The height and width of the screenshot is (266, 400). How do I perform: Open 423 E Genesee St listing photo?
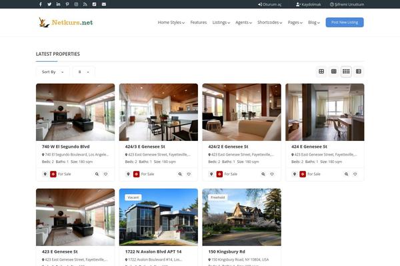pyautogui.click(x=75, y=217)
